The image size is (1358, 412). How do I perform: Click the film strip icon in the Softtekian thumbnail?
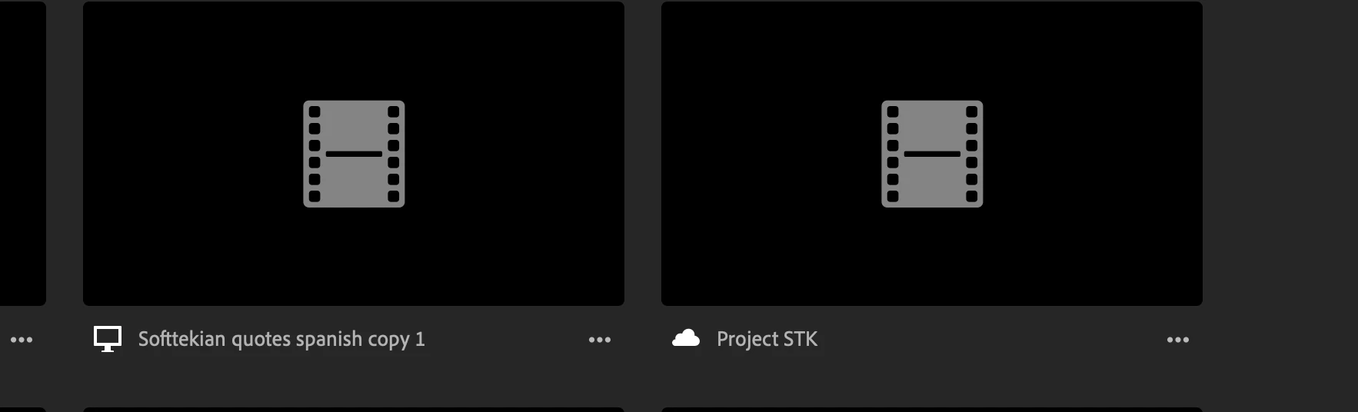[x=354, y=154]
